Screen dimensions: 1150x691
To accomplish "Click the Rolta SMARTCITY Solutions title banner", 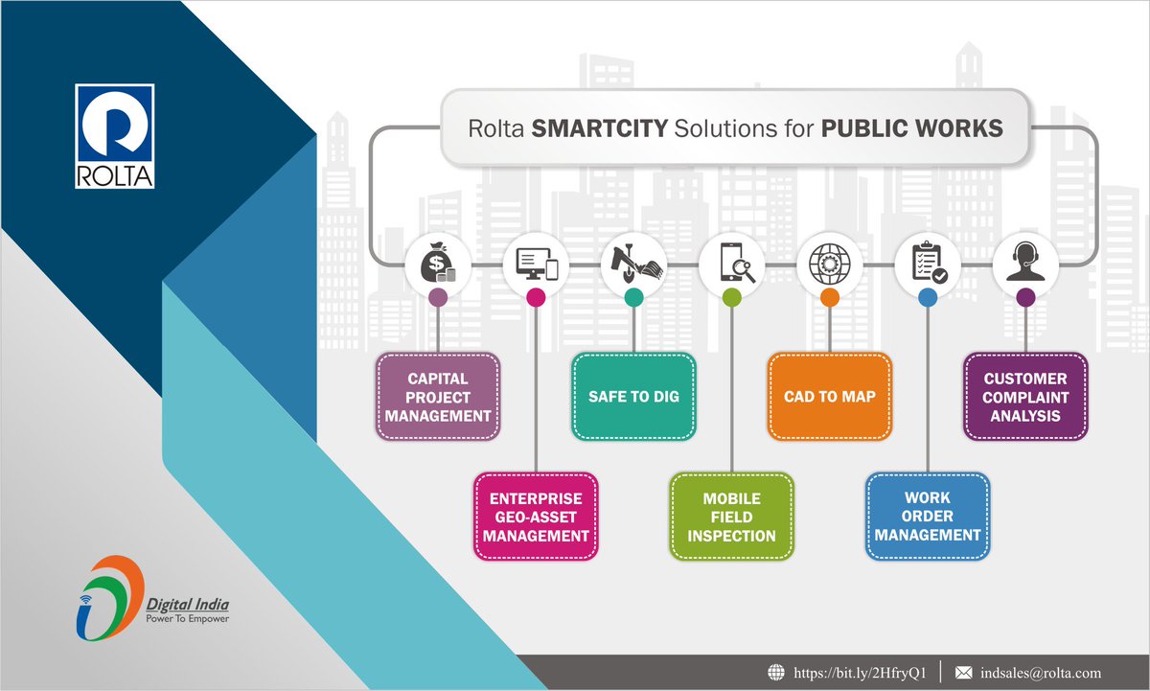I will (x=735, y=128).
